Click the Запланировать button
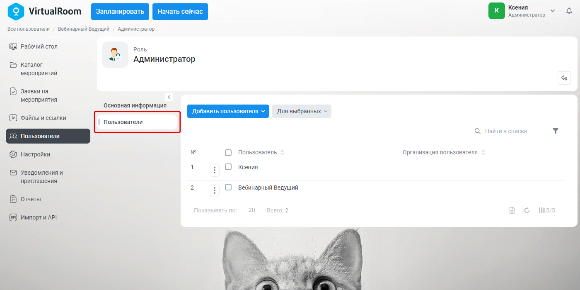The width and height of the screenshot is (580, 290). [x=120, y=12]
